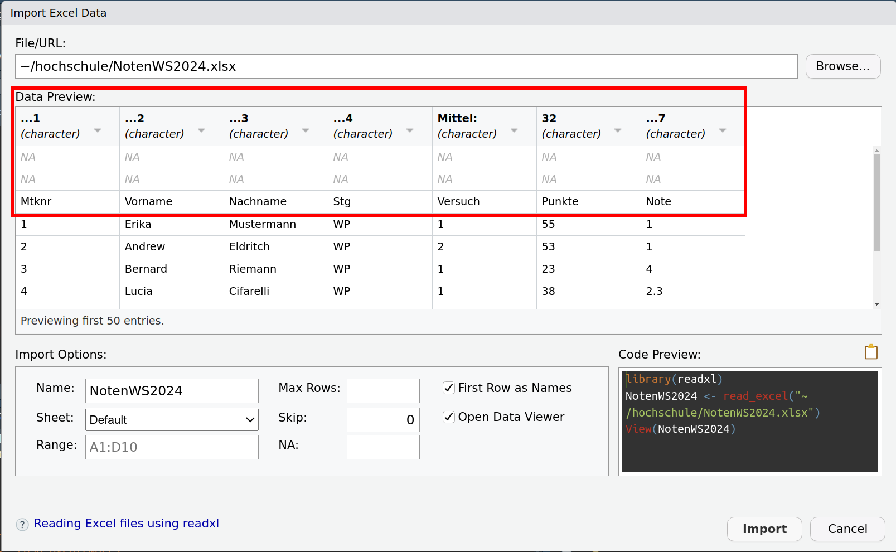The height and width of the screenshot is (552, 896).
Task: Copy code preview using clipboard icon
Action: pos(870,352)
